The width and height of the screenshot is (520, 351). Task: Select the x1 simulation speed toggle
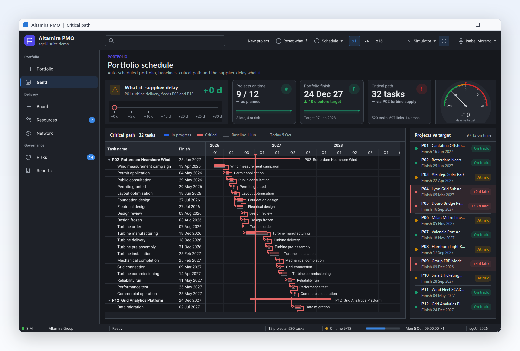354,41
